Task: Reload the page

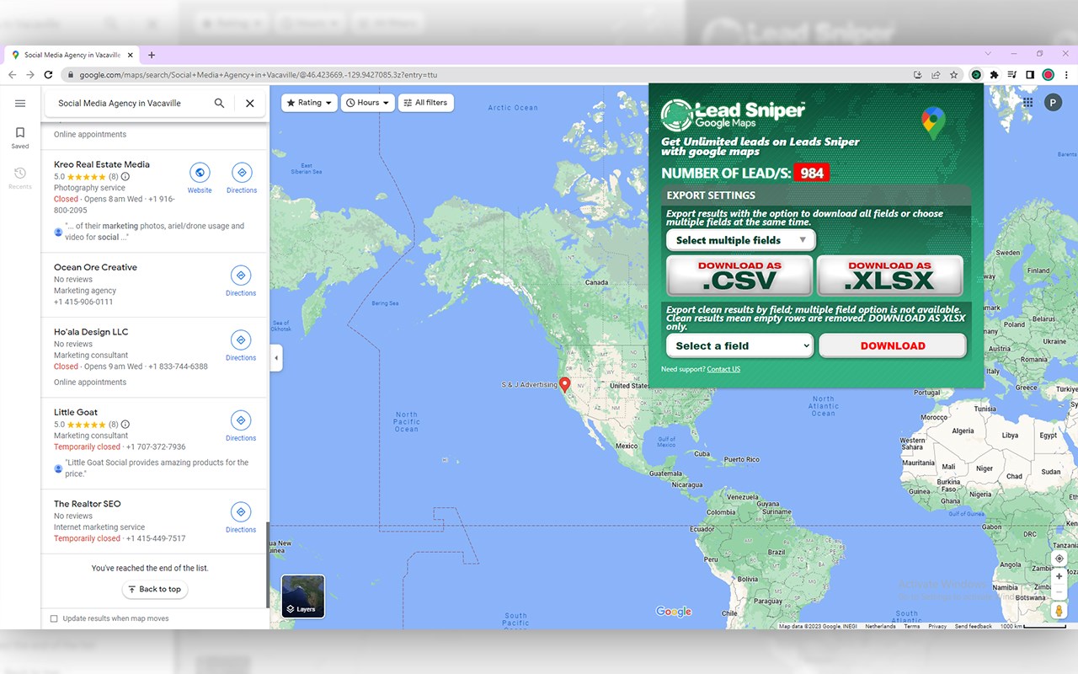Action: coord(48,75)
